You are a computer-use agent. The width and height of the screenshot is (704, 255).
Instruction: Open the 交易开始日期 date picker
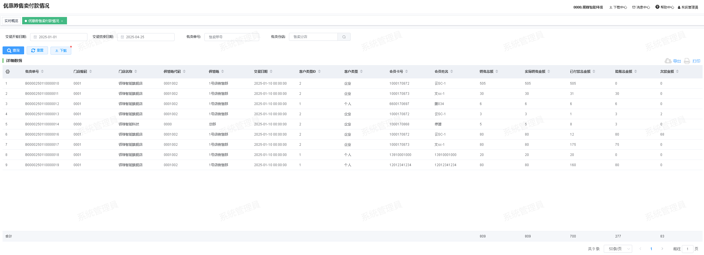click(x=59, y=37)
